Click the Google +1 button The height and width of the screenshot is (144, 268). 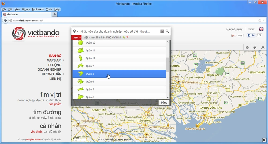point(234,35)
